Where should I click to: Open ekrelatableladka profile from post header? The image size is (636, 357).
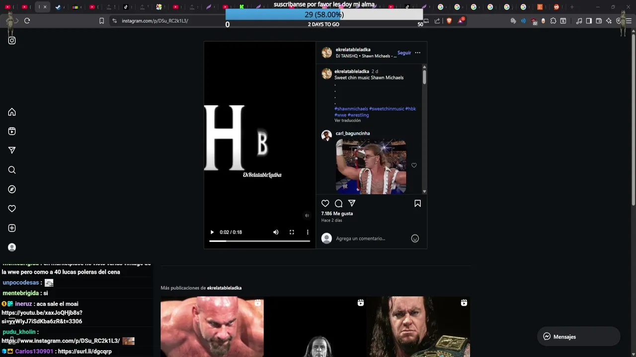coord(353,50)
